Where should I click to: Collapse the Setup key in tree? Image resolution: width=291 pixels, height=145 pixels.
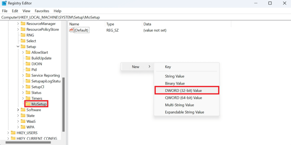pos(18,47)
